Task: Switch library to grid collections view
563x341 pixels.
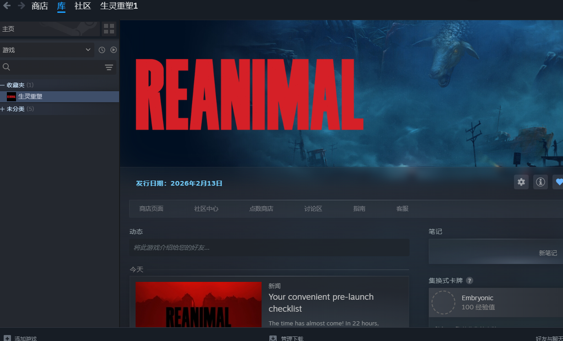Action: [109, 29]
